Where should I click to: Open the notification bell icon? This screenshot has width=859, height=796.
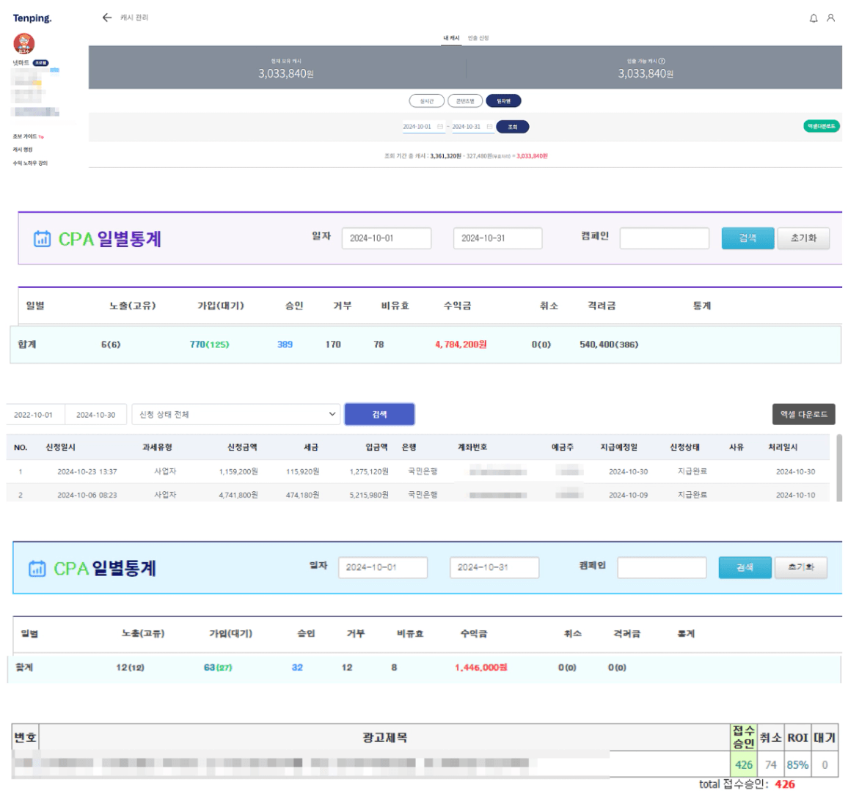point(814,18)
